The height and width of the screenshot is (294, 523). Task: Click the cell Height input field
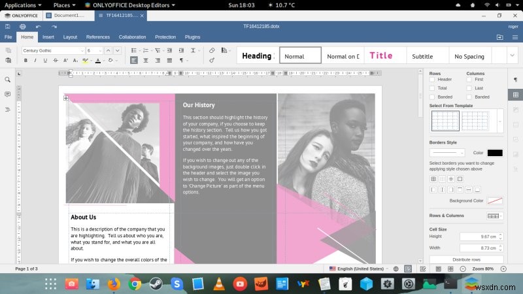pos(481,237)
